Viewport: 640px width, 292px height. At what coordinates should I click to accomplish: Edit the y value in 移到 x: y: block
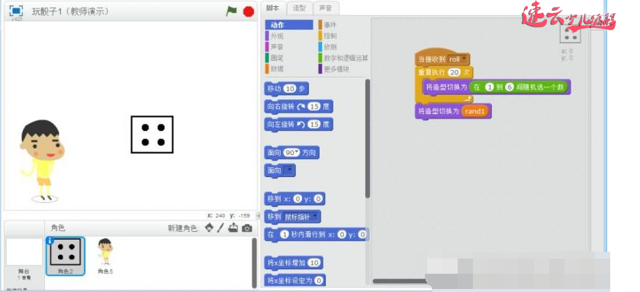point(318,199)
